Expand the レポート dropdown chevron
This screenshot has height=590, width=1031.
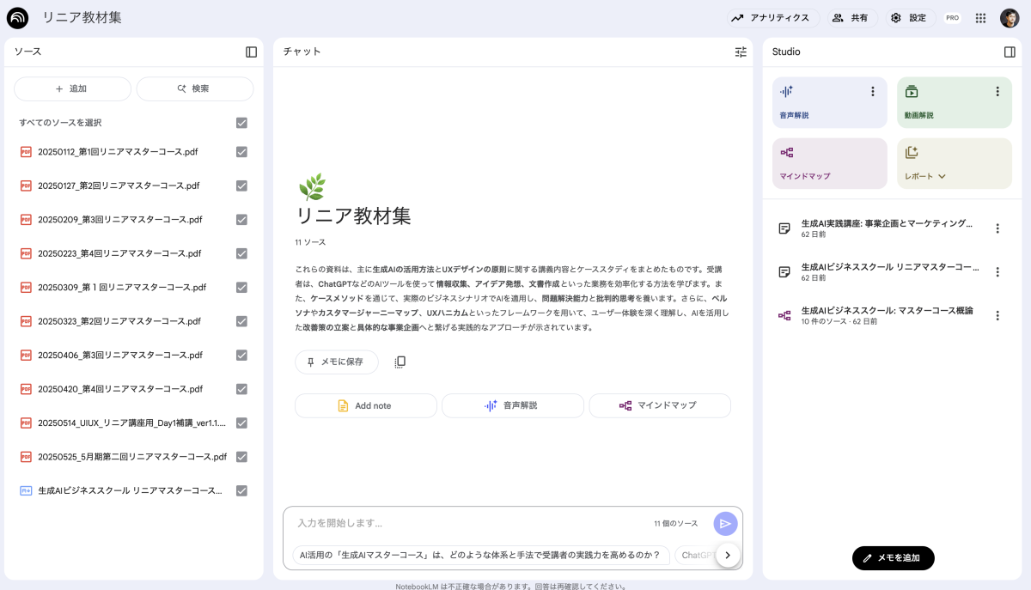(x=942, y=176)
